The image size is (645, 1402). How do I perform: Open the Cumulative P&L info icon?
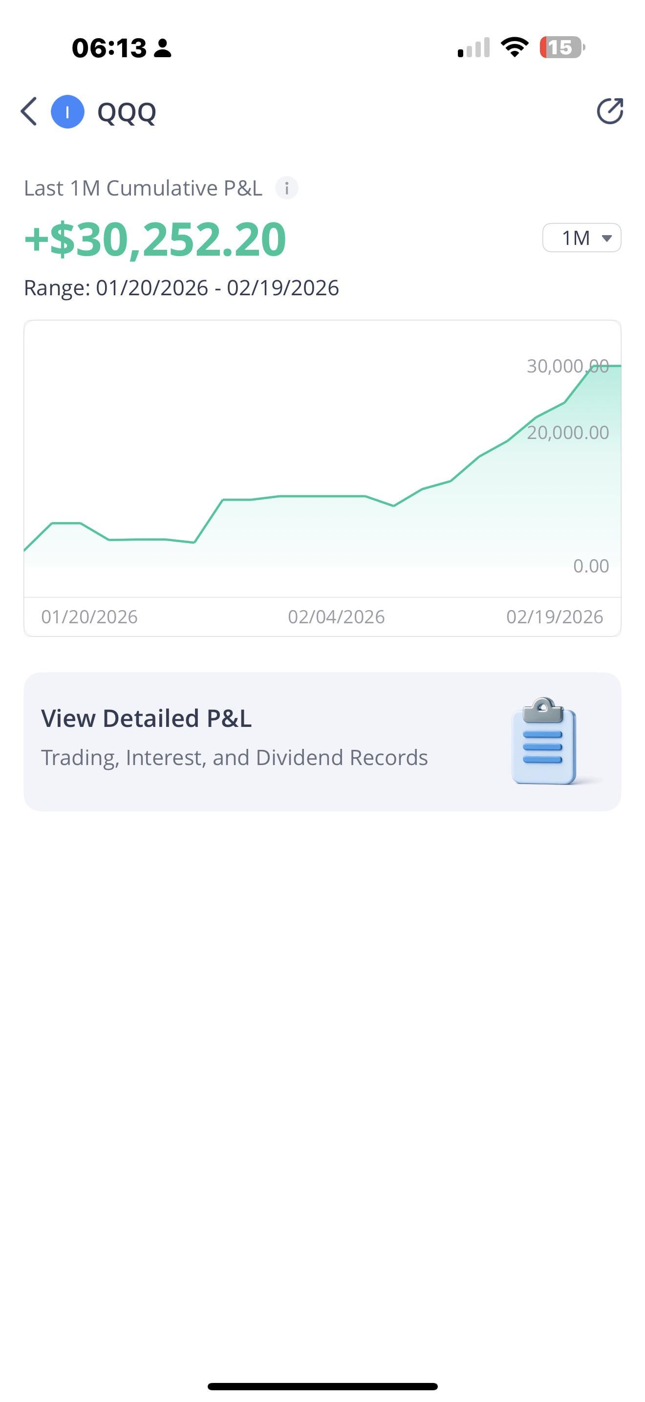[x=287, y=188]
